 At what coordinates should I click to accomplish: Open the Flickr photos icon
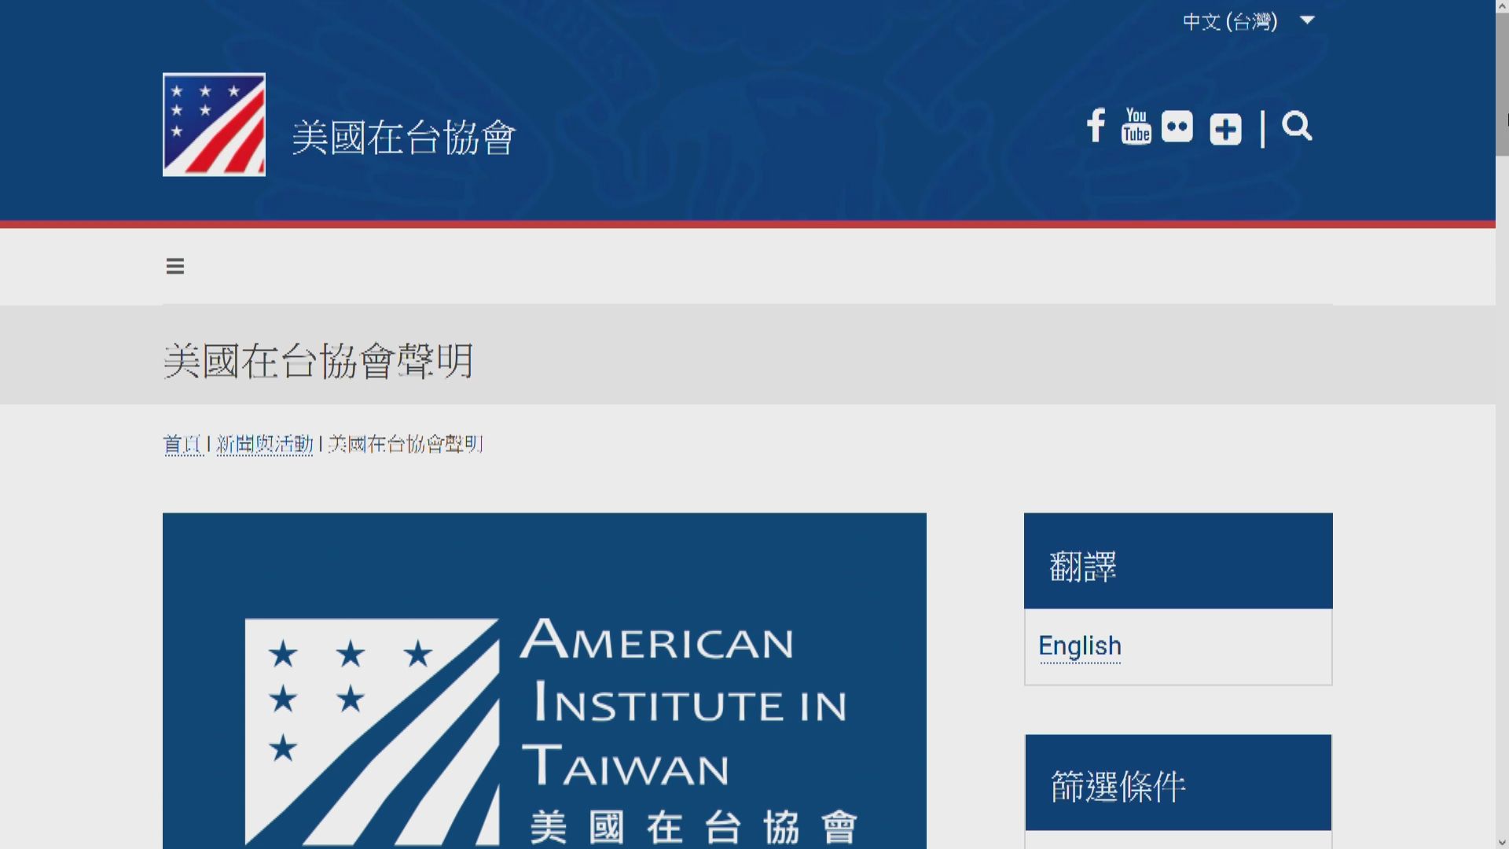pos(1177,127)
